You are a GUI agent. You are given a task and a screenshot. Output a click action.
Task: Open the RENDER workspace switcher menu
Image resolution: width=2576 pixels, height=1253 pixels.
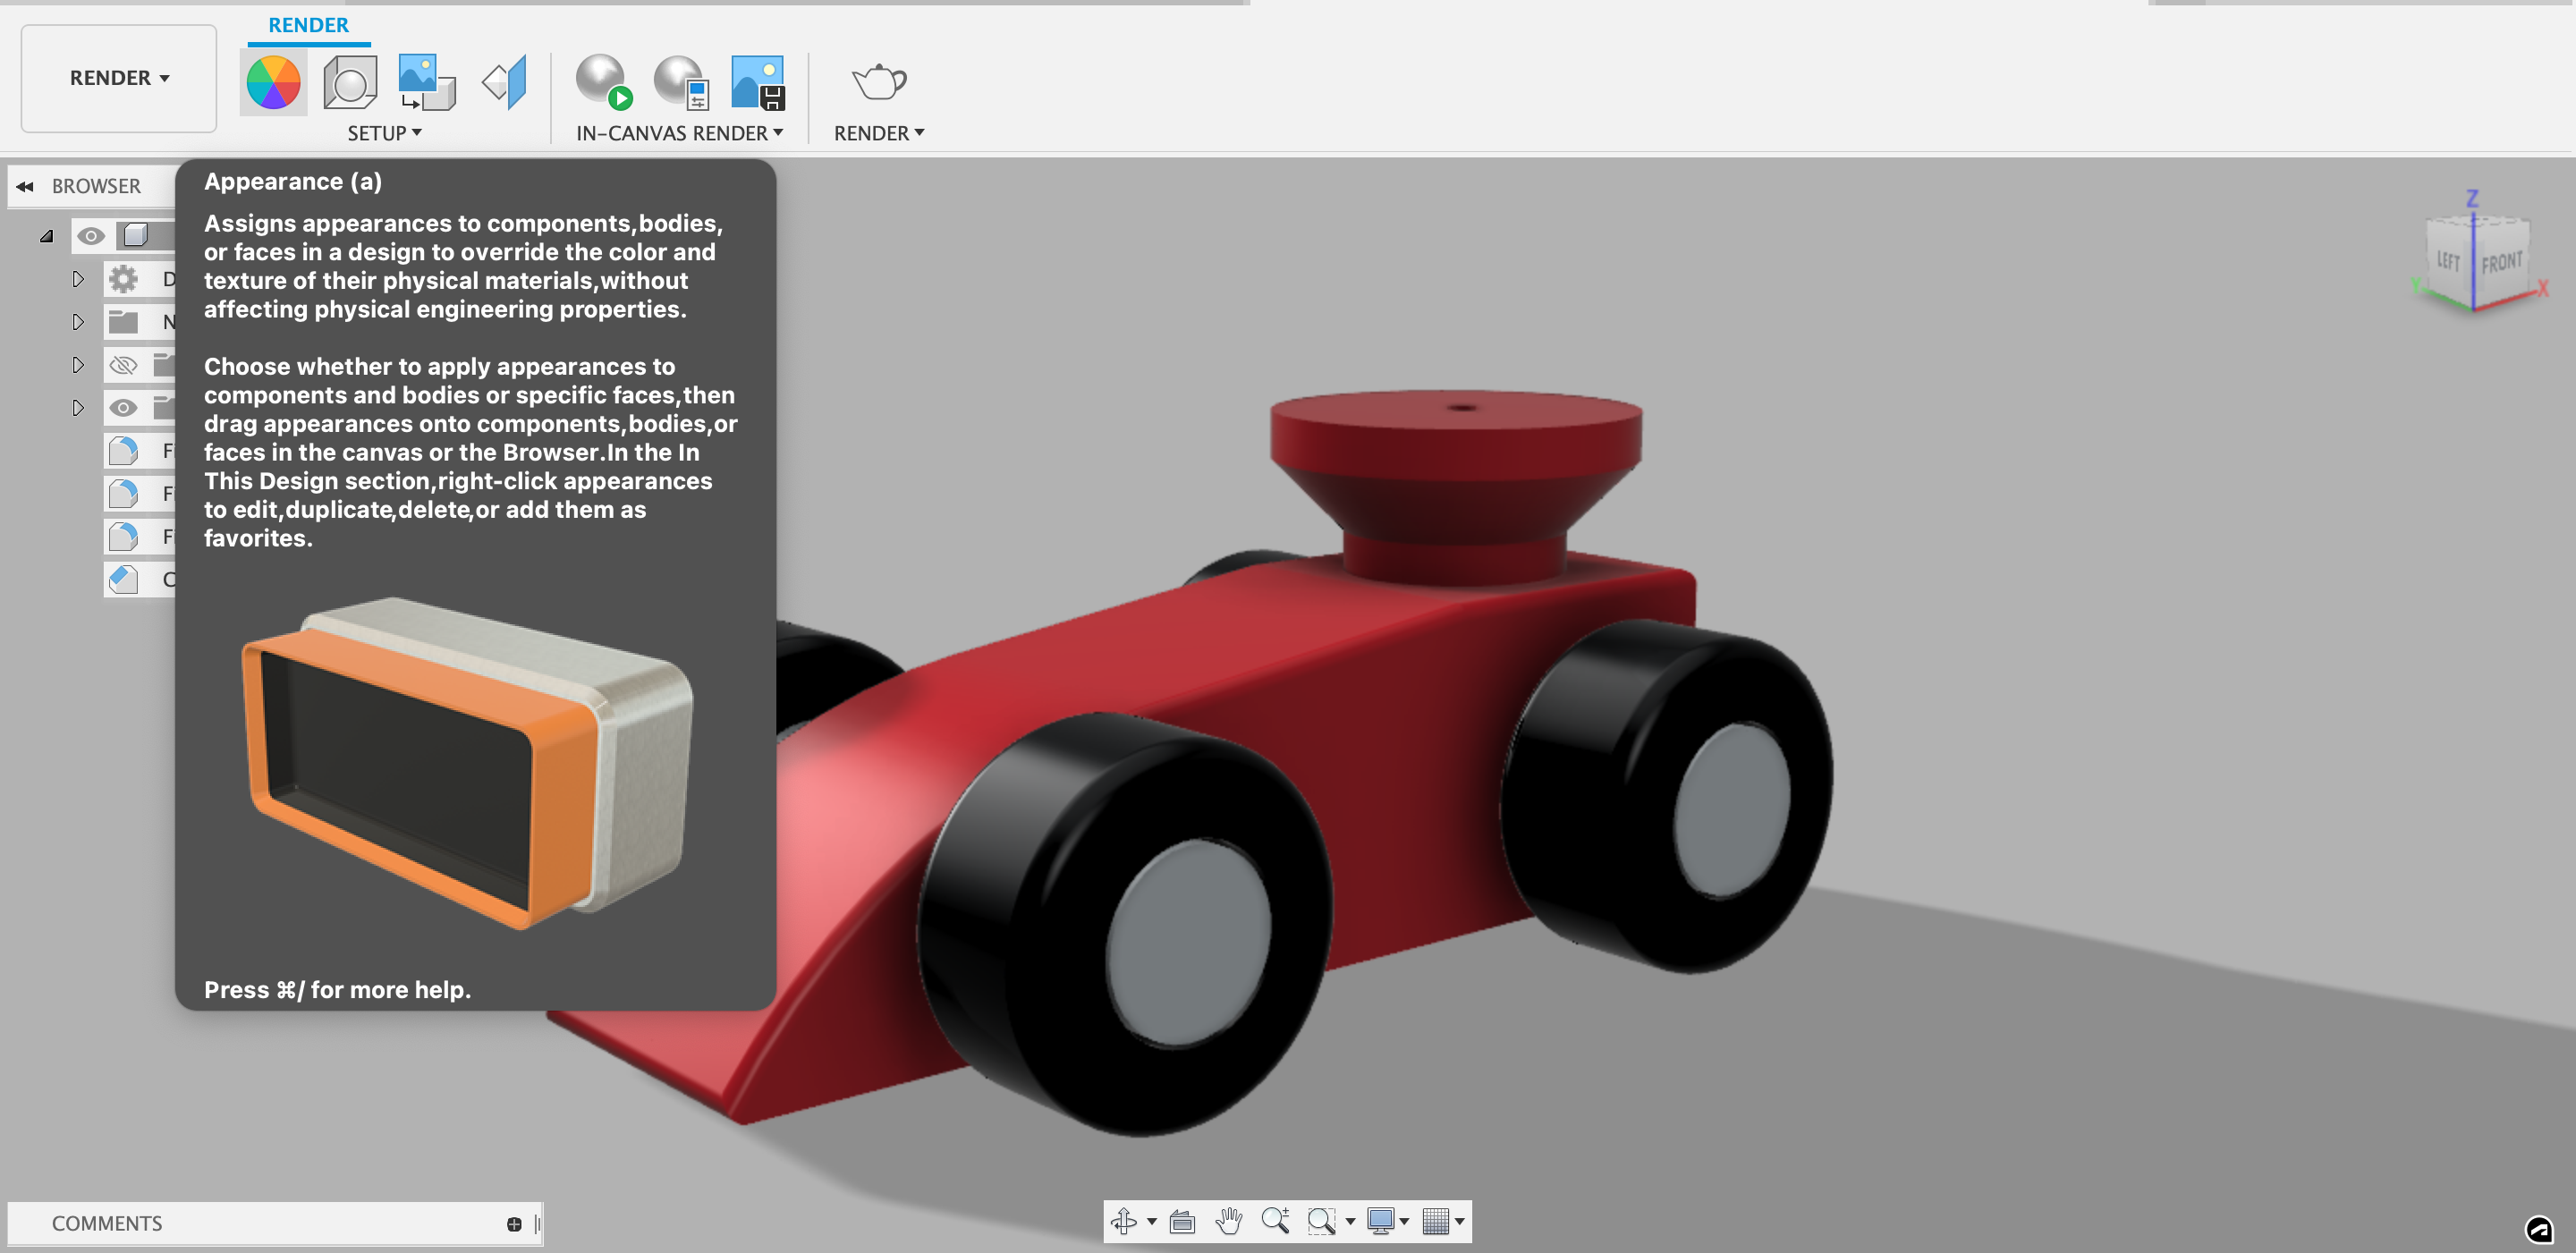click(117, 77)
